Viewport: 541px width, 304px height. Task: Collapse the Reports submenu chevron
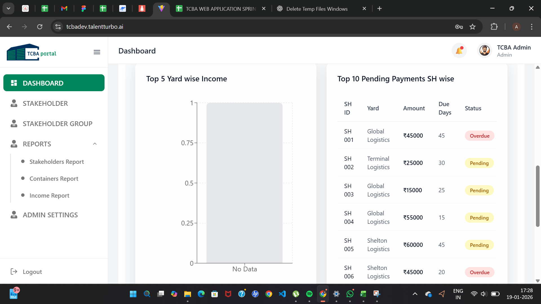(95, 144)
